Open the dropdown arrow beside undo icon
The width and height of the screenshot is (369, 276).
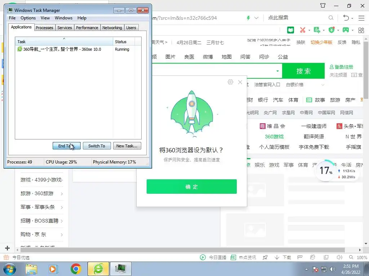click(352, 18)
